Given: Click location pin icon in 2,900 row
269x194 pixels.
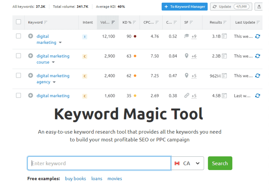Looking at the screenshot, I should (x=187, y=56).
